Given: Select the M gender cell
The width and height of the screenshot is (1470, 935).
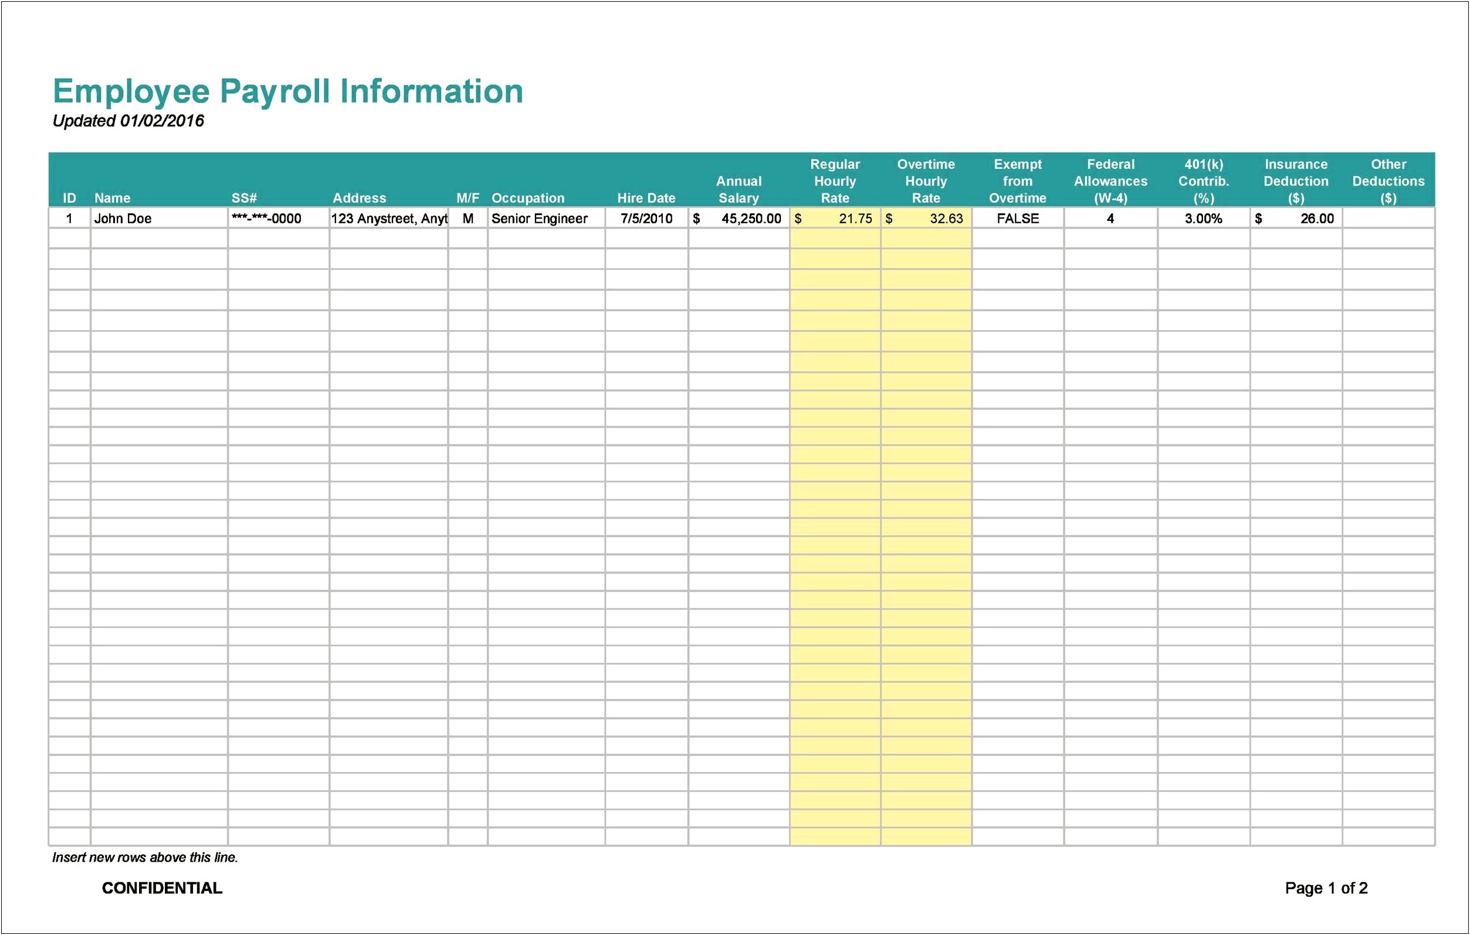Looking at the screenshot, I should [468, 218].
